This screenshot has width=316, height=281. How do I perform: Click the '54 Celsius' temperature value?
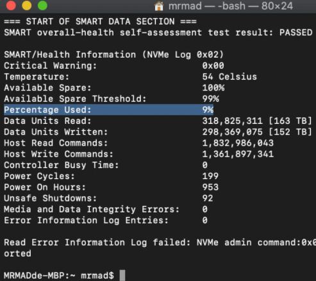click(229, 76)
